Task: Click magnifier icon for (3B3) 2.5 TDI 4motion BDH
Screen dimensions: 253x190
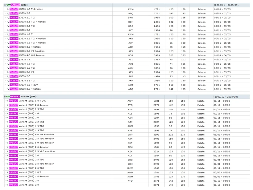Action: coord(8,22)
